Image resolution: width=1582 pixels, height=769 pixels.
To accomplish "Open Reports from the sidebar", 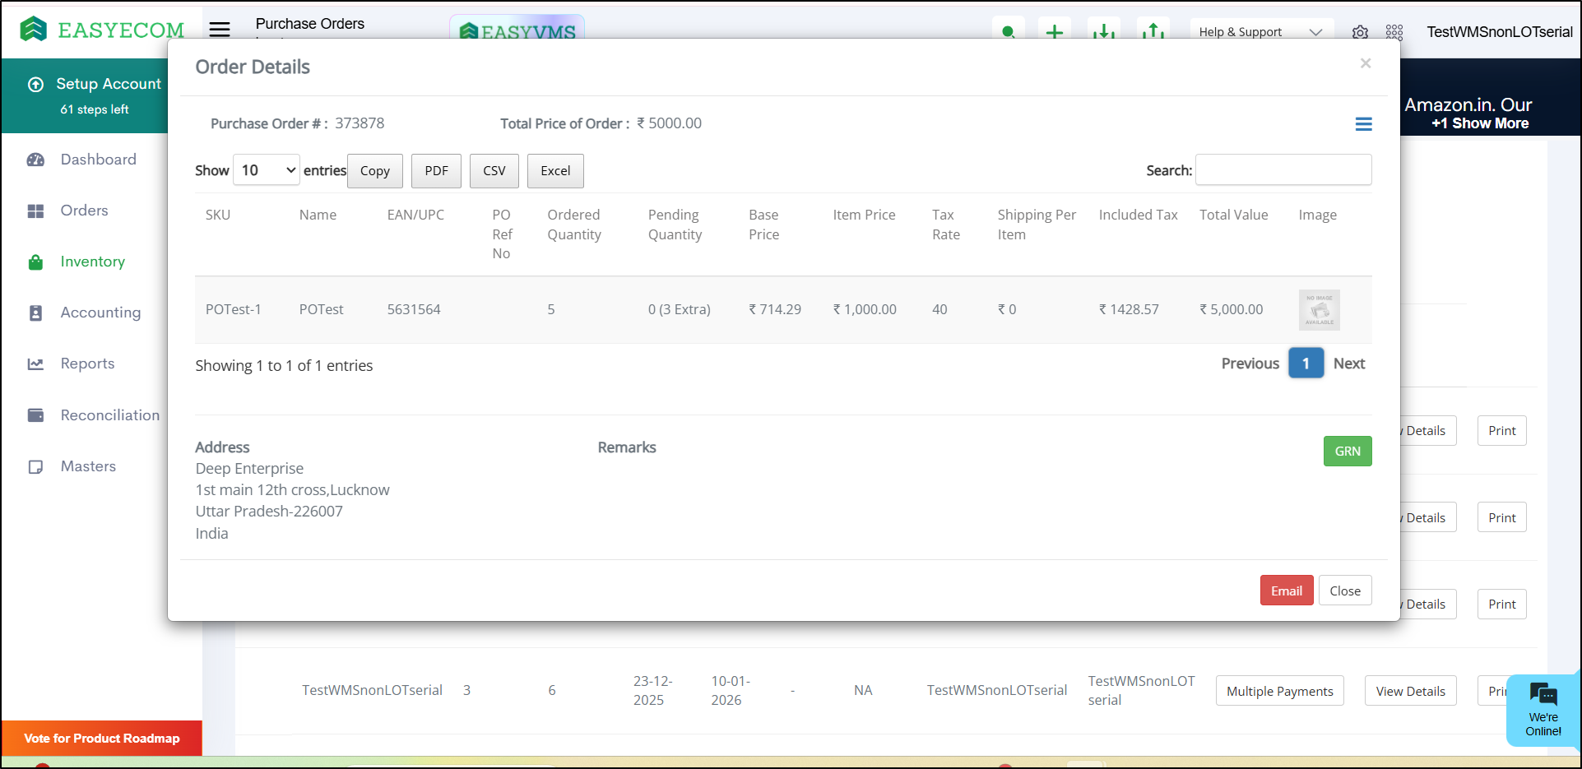I will (87, 364).
